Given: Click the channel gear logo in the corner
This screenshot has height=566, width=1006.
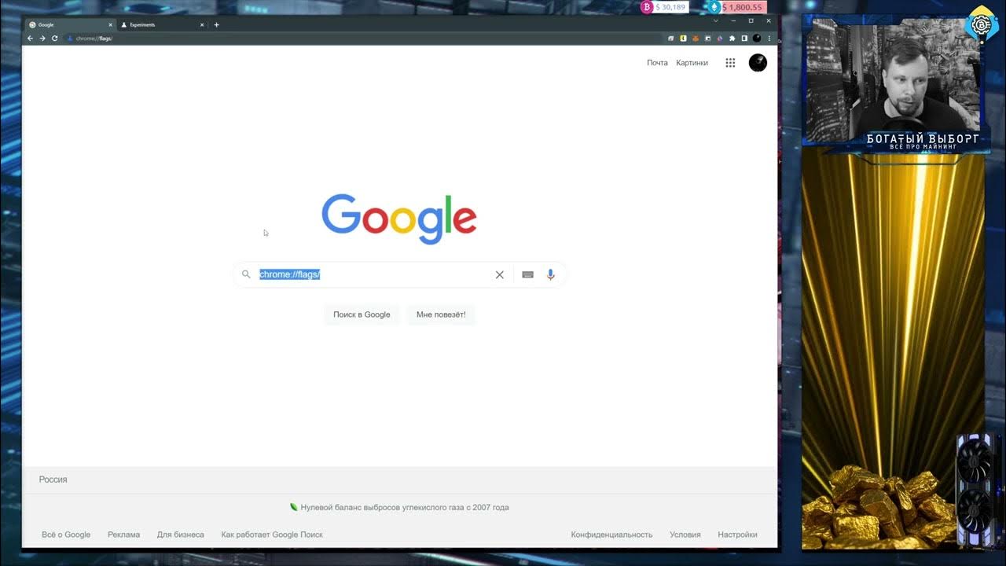Looking at the screenshot, I should tap(981, 24).
